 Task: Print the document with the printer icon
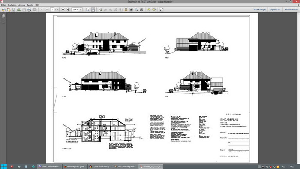(29, 9)
